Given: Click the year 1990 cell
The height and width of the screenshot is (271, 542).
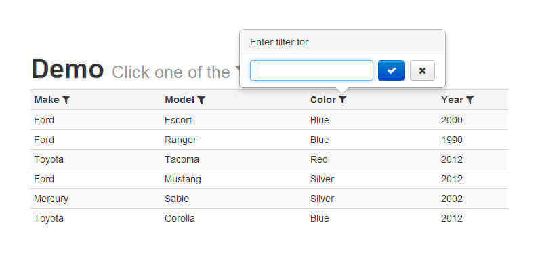Looking at the screenshot, I should click(x=452, y=140).
